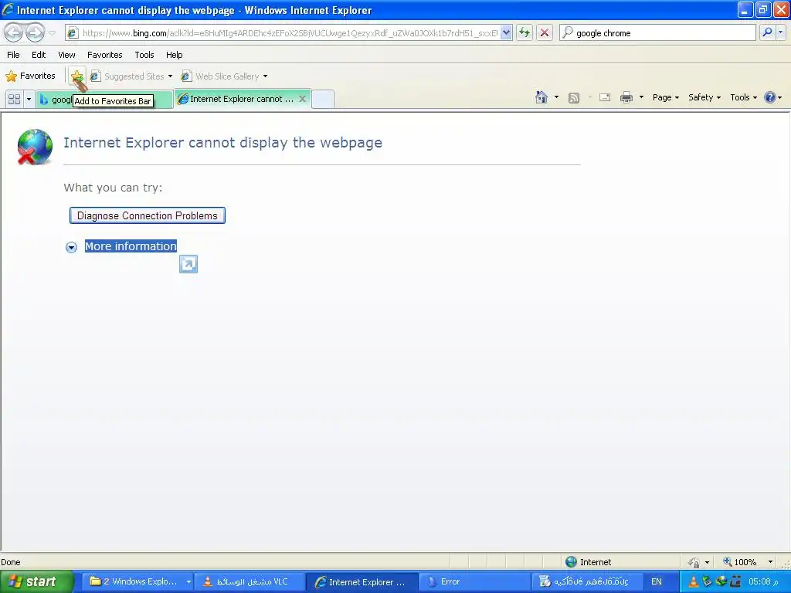Screen dimensions: 791x593
Task: Click the accelerator blue arrow icon
Action: click(188, 264)
